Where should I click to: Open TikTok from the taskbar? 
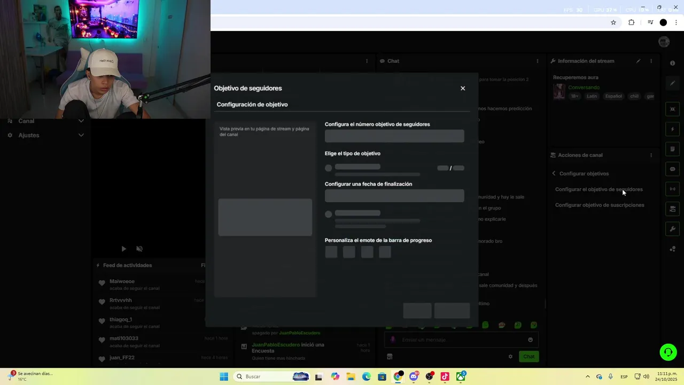click(445, 376)
